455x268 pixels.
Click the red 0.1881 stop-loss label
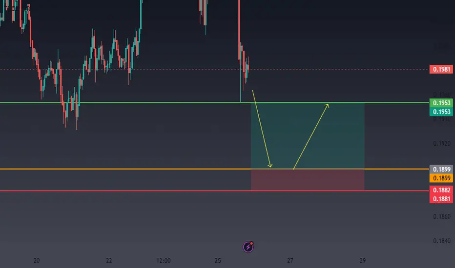click(x=441, y=199)
